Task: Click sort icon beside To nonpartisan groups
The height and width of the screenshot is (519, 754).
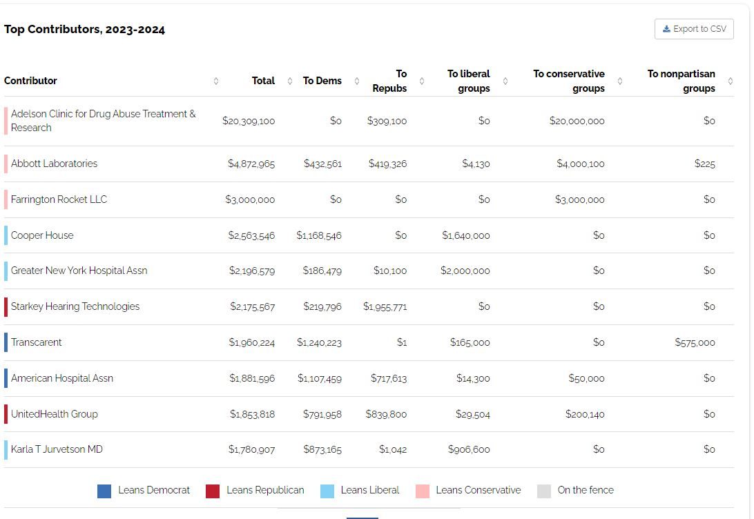Action: coord(731,81)
